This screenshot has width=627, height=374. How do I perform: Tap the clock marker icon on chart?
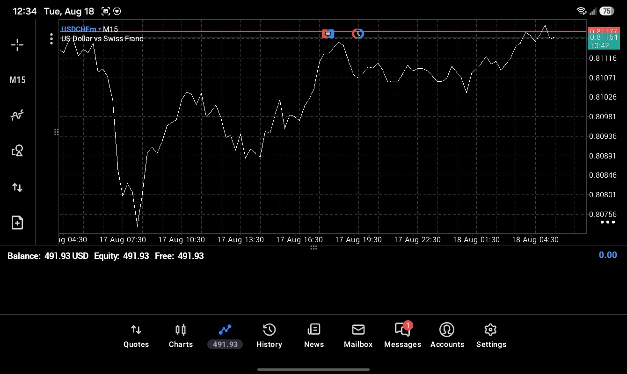[358, 34]
